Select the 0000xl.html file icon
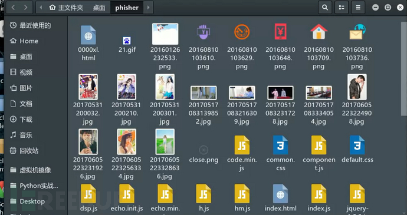The height and width of the screenshot is (215, 407). pos(88,35)
